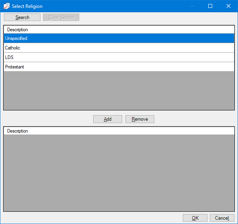Click the Clear Search button
The image size is (238, 224).
(x=61, y=17)
